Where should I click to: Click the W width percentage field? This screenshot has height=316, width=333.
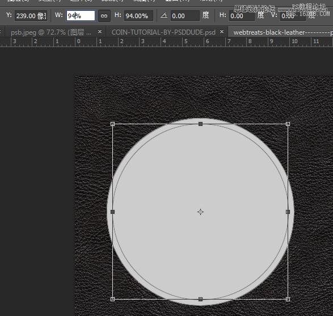point(81,16)
